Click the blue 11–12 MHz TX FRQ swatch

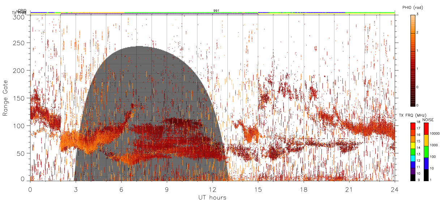(413, 165)
